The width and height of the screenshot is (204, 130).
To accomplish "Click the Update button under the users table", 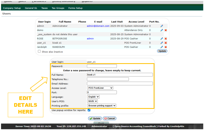I will click(x=162, y=51).
